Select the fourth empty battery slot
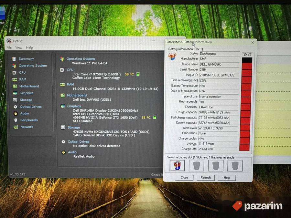The width and height of the screenshot is (291, 218). coord(235,165)
